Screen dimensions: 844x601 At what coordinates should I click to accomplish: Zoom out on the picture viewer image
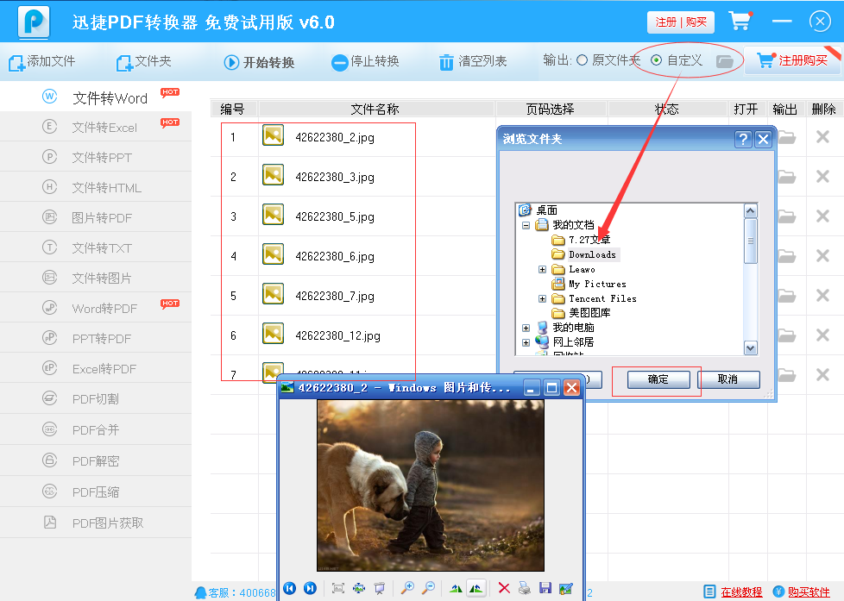pos(428,588)
